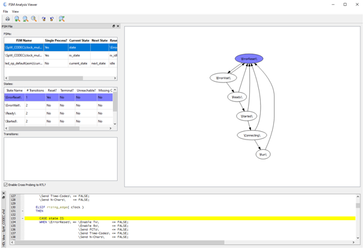The height and width of the screenshot is (249, 364).
Task: Float the FSM File panel
Action: 114,26
